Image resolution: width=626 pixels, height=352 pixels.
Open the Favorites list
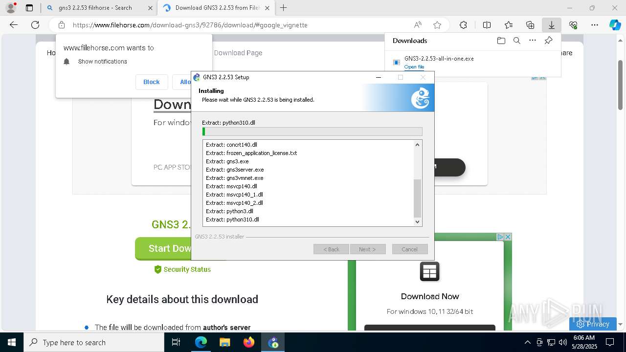tap(509, 25)
